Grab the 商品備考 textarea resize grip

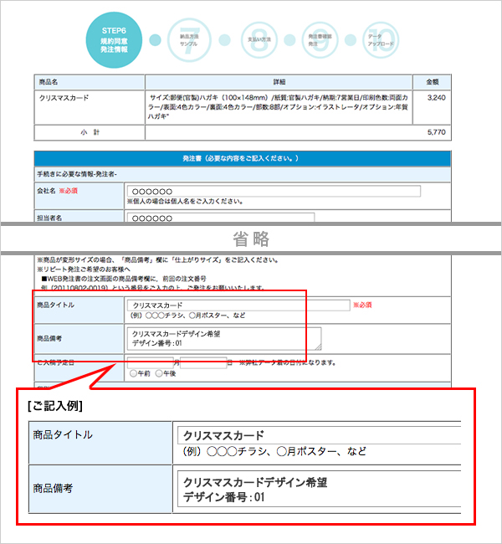tap(318, 346)
